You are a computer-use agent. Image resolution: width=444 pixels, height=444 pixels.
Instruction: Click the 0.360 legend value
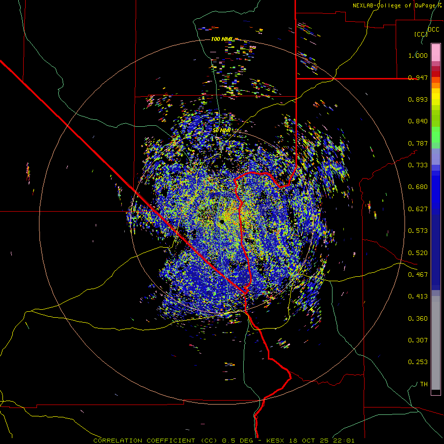[418, 319]
